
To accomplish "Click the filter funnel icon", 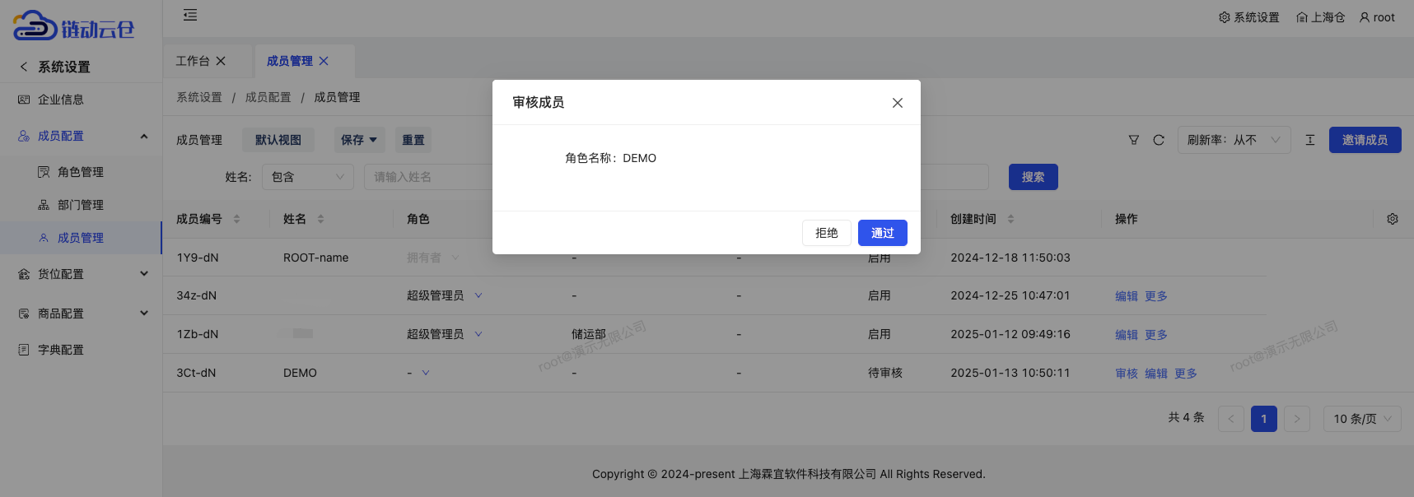I will pos(1134,140).
